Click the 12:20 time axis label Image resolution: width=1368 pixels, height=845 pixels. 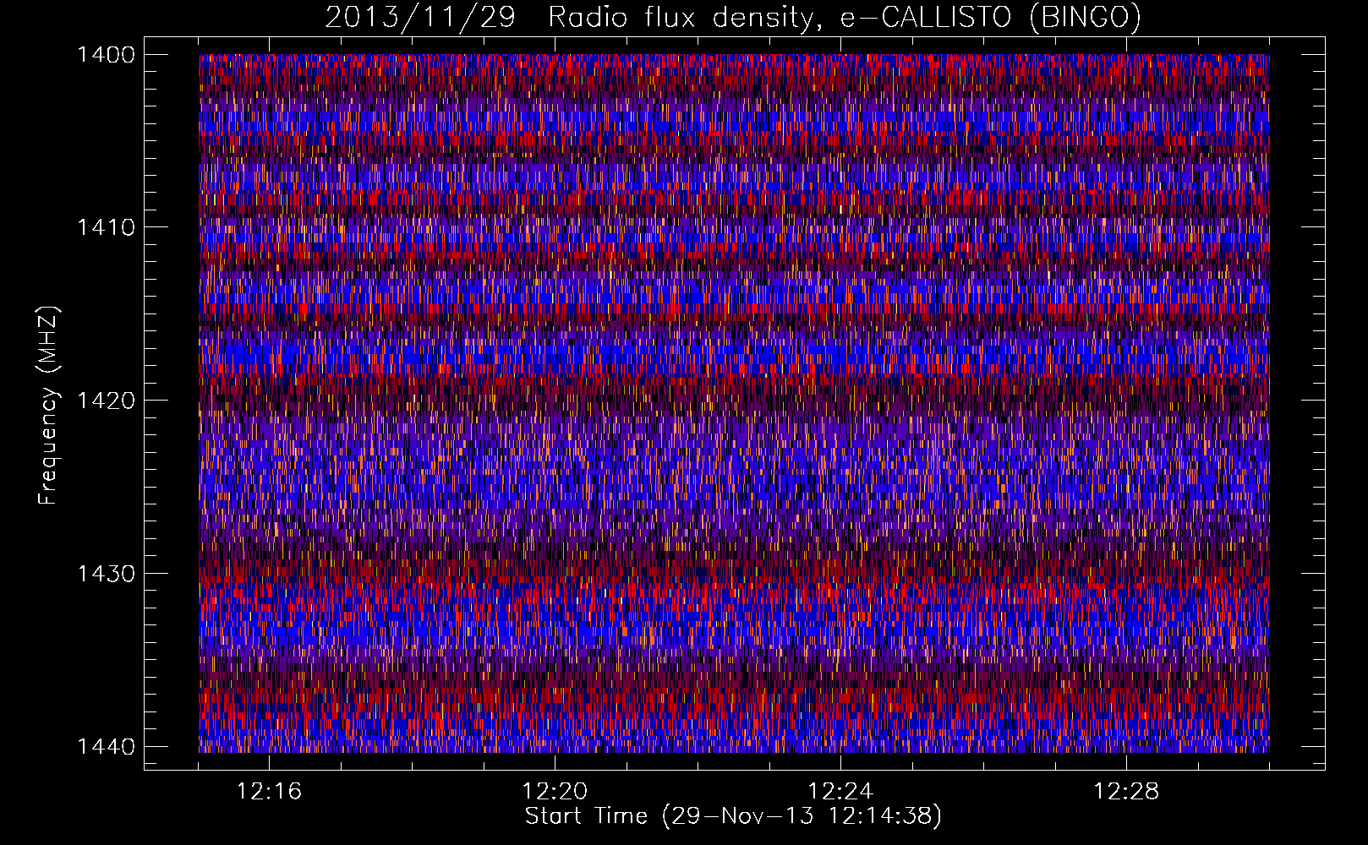coord(555,792)
